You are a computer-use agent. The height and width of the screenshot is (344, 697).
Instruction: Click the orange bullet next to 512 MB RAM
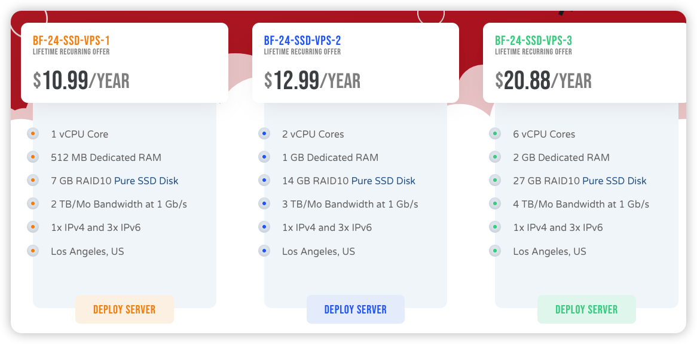[33, 157]
